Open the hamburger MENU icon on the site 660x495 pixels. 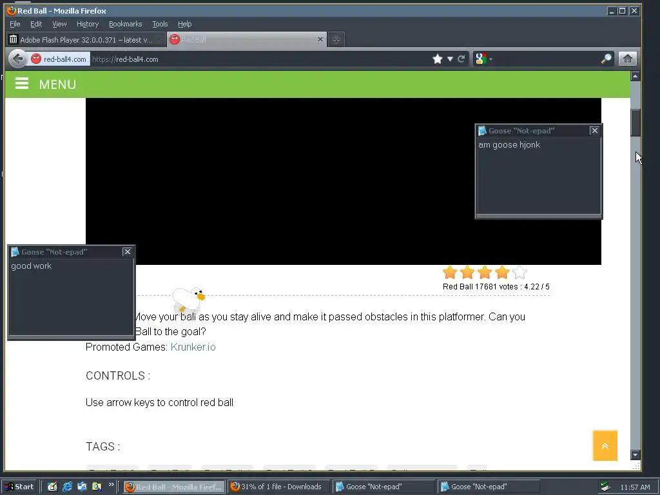22,84
